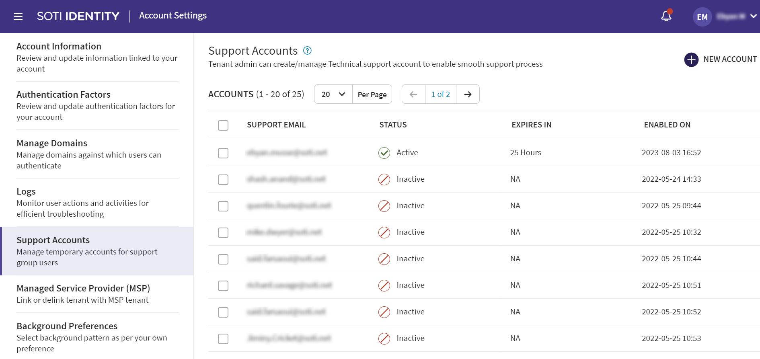Viewport: 760px width, 359px height.
Task: Click Inactive icon in 2022-05-25 10:52 row
Action: click(x=384, y=312)
